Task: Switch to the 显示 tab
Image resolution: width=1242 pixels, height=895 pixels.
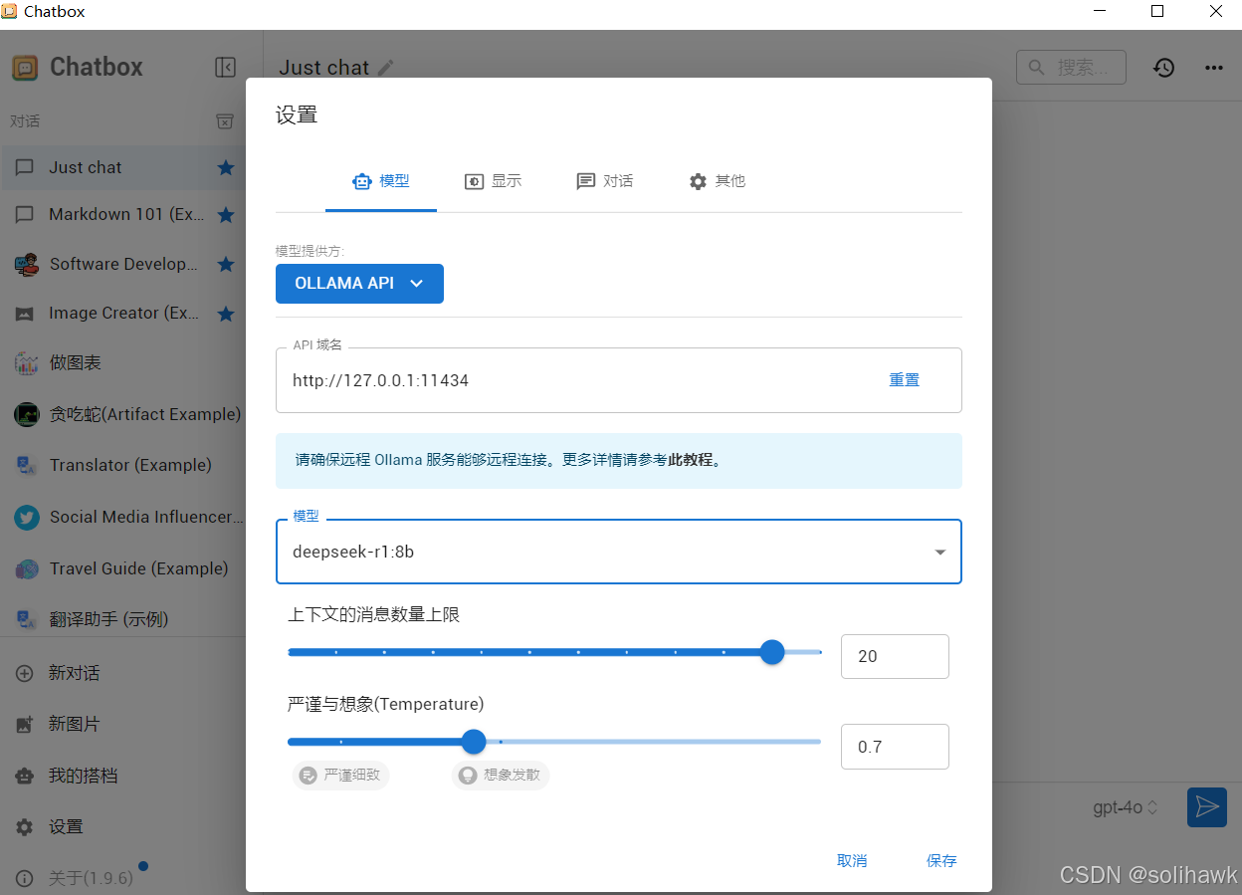Action: click(x=493, y=181)
